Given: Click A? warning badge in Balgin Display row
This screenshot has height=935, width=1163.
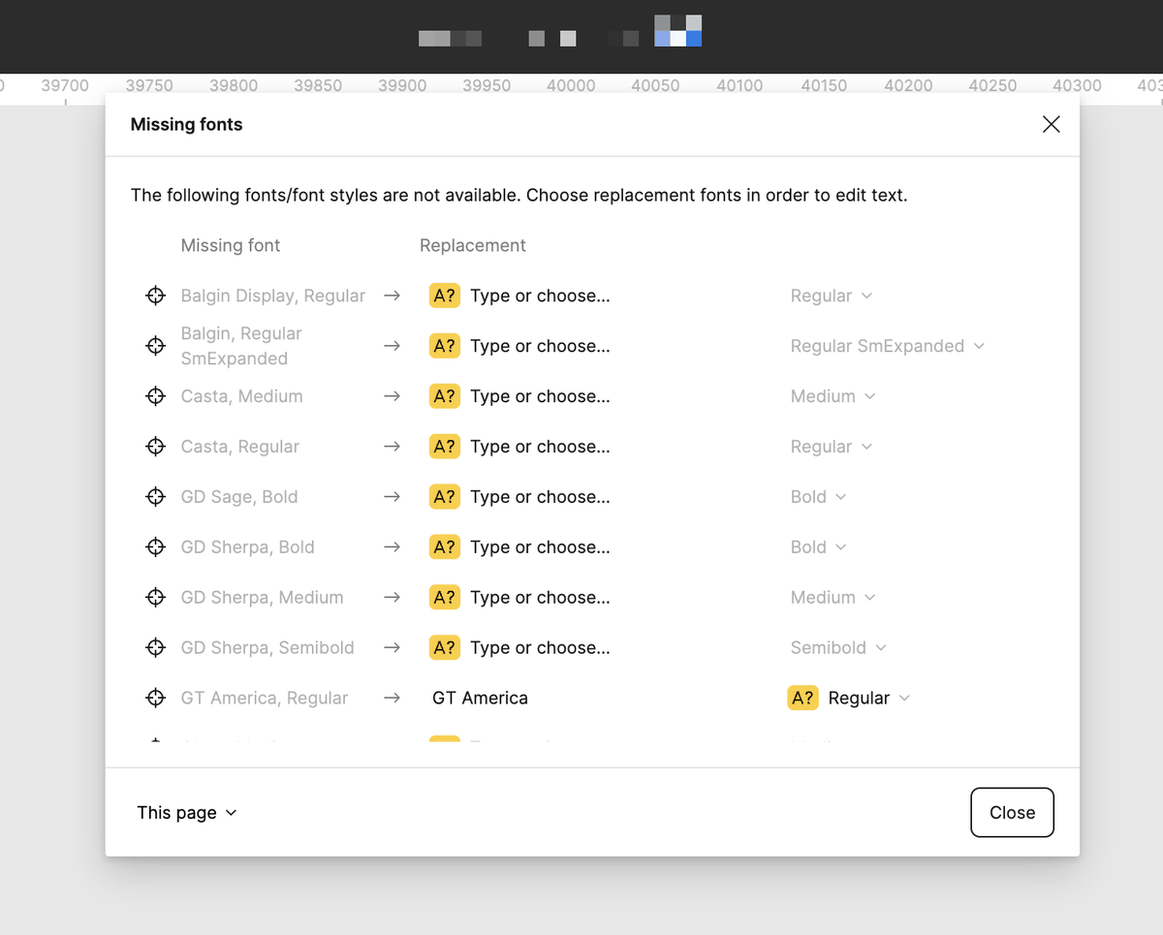Looking at the screenshot, I should [x=445, y=296].
